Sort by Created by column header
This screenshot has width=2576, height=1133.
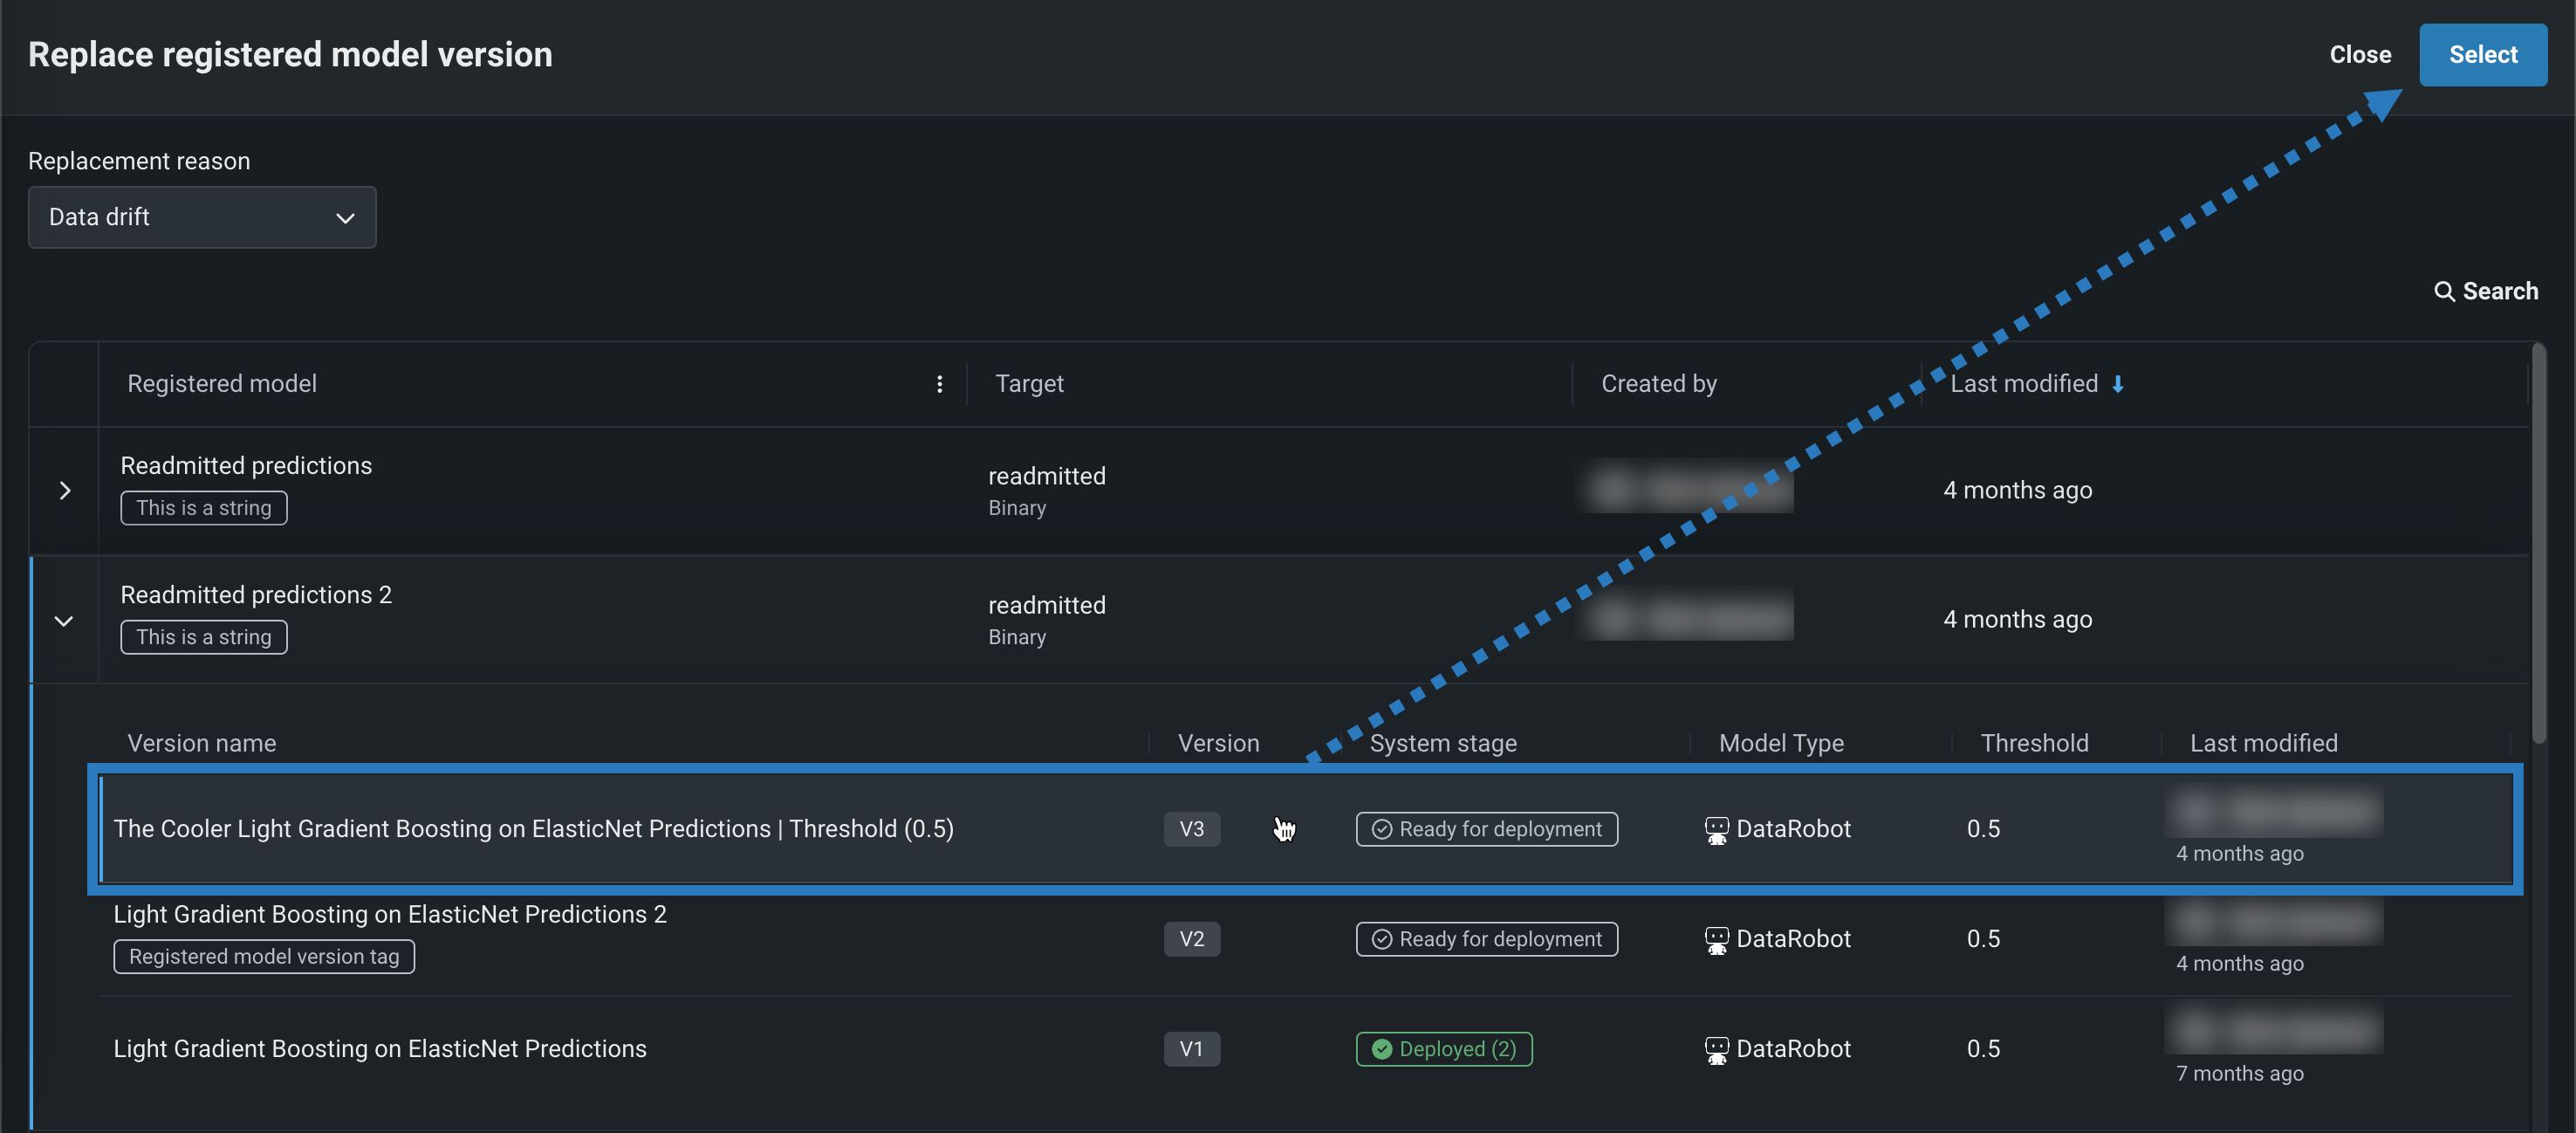(x=1658, y=384)
